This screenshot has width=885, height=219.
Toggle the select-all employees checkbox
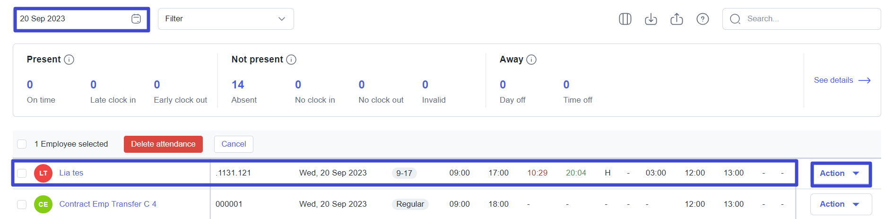coord(22,144)
